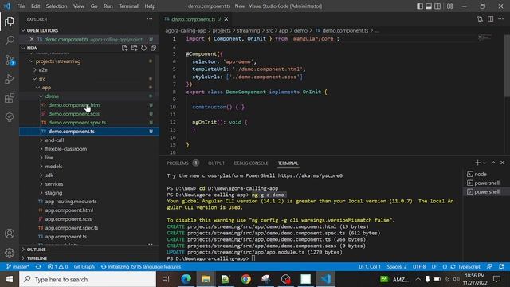Screen dimensions: 510x287
Task: Change language mode via TypeScript status
Action: point(469,267)
